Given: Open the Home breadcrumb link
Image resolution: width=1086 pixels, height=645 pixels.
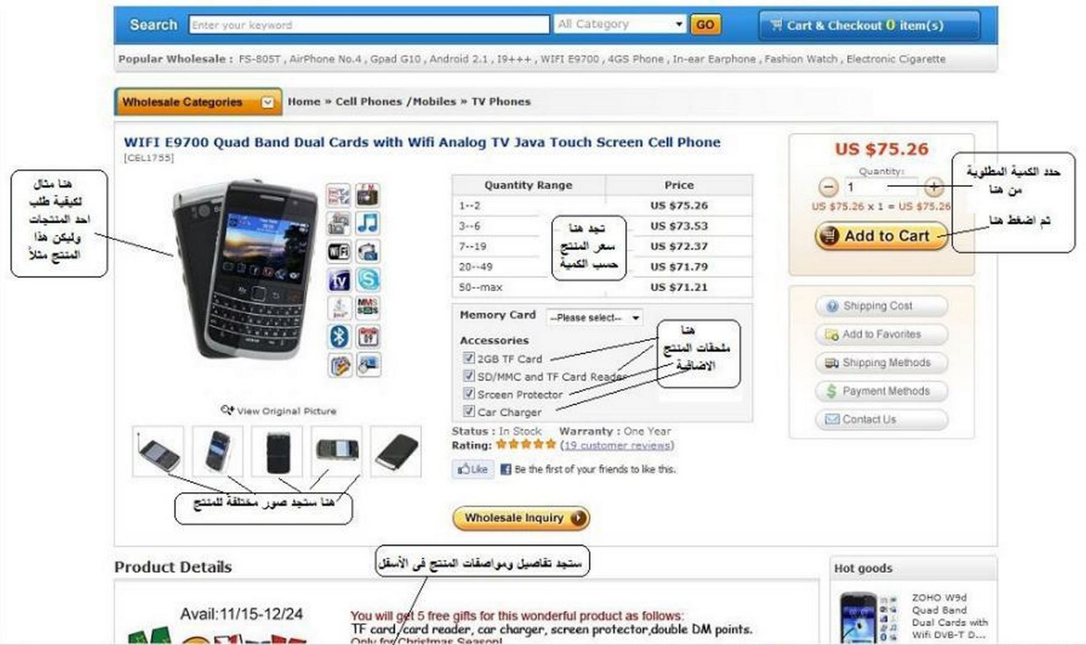Looking at the screenshot, I should tap(304, 102).
